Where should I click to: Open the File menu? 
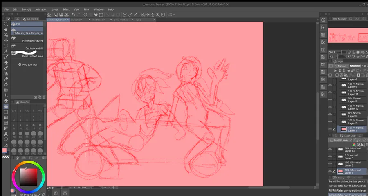[6, 9]
